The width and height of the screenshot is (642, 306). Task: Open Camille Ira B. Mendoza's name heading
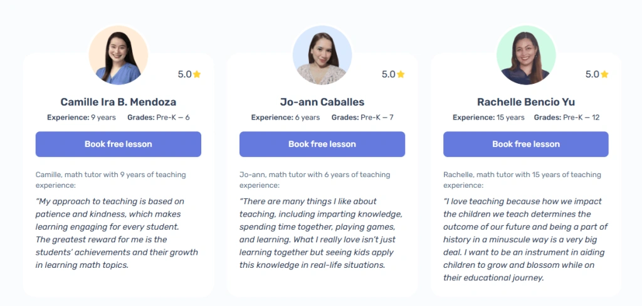point(118,101)
